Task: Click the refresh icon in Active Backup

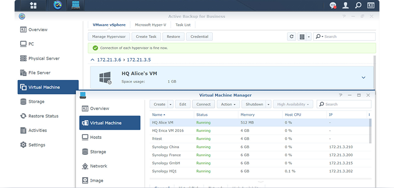Action: coord(292,37)
